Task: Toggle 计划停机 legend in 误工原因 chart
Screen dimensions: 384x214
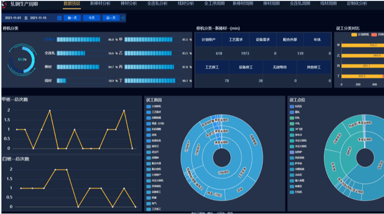Action: (149, 106)
